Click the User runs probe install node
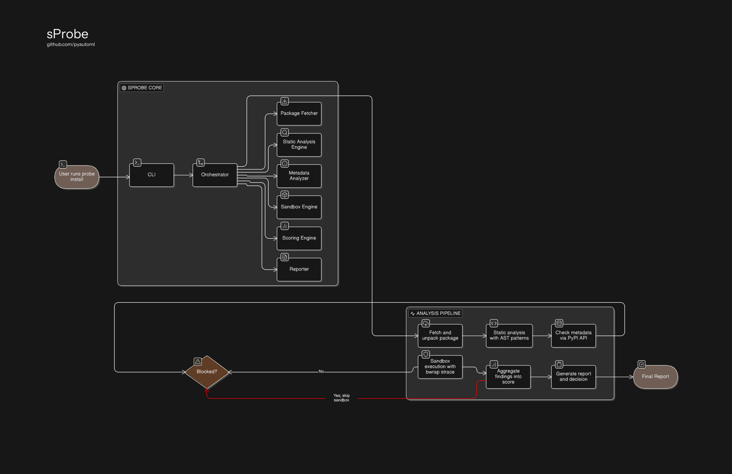Image resolution: width=732 pixels, height=474 pixels. coord(77,177)
